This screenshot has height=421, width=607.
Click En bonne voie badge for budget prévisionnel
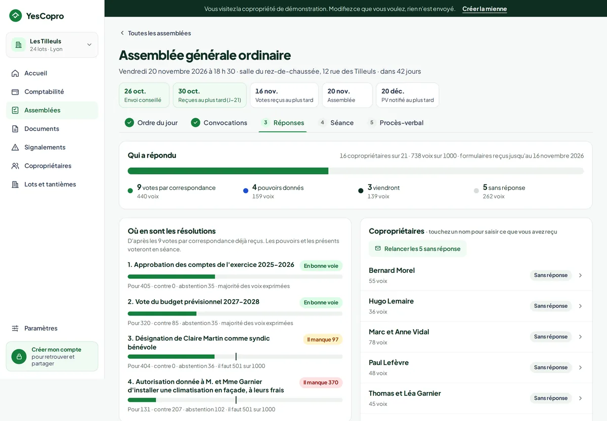321,303
